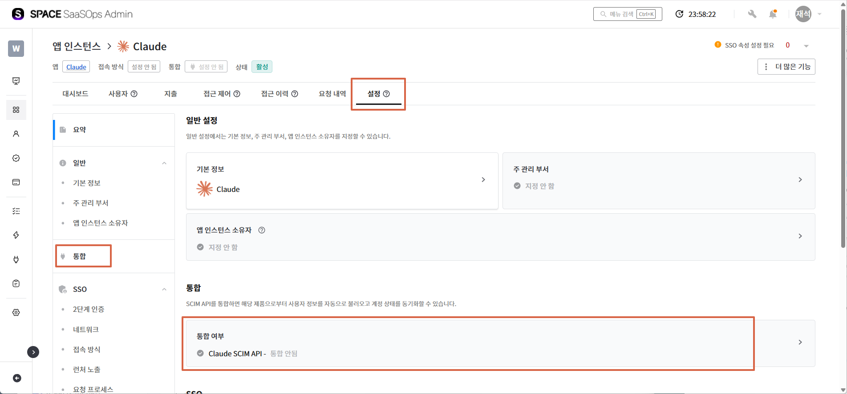Click the refresh session timer icon
Image resolution: width=847 pixels, height=394 pixels.
(x=679, y=14)
